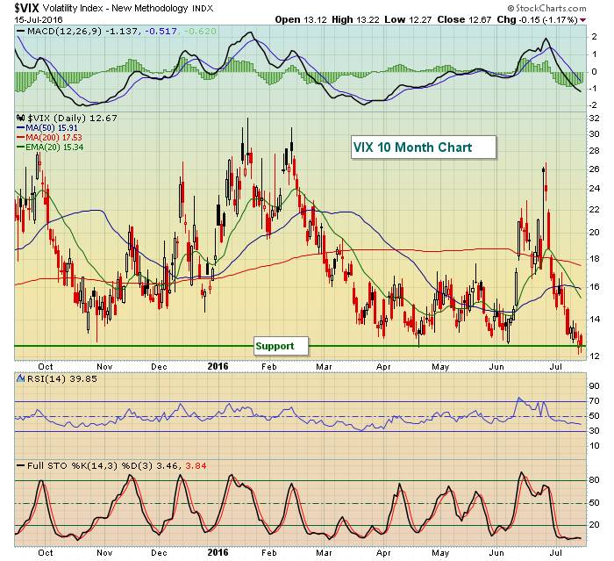Select the 'Volatility Index - New Methodology' title text
This screenshot has height=561, width=614.
(116, 8)
